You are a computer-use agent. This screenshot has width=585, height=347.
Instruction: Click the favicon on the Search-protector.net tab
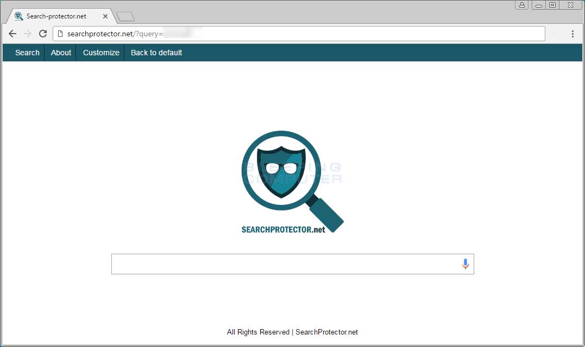tap(18, 16)
